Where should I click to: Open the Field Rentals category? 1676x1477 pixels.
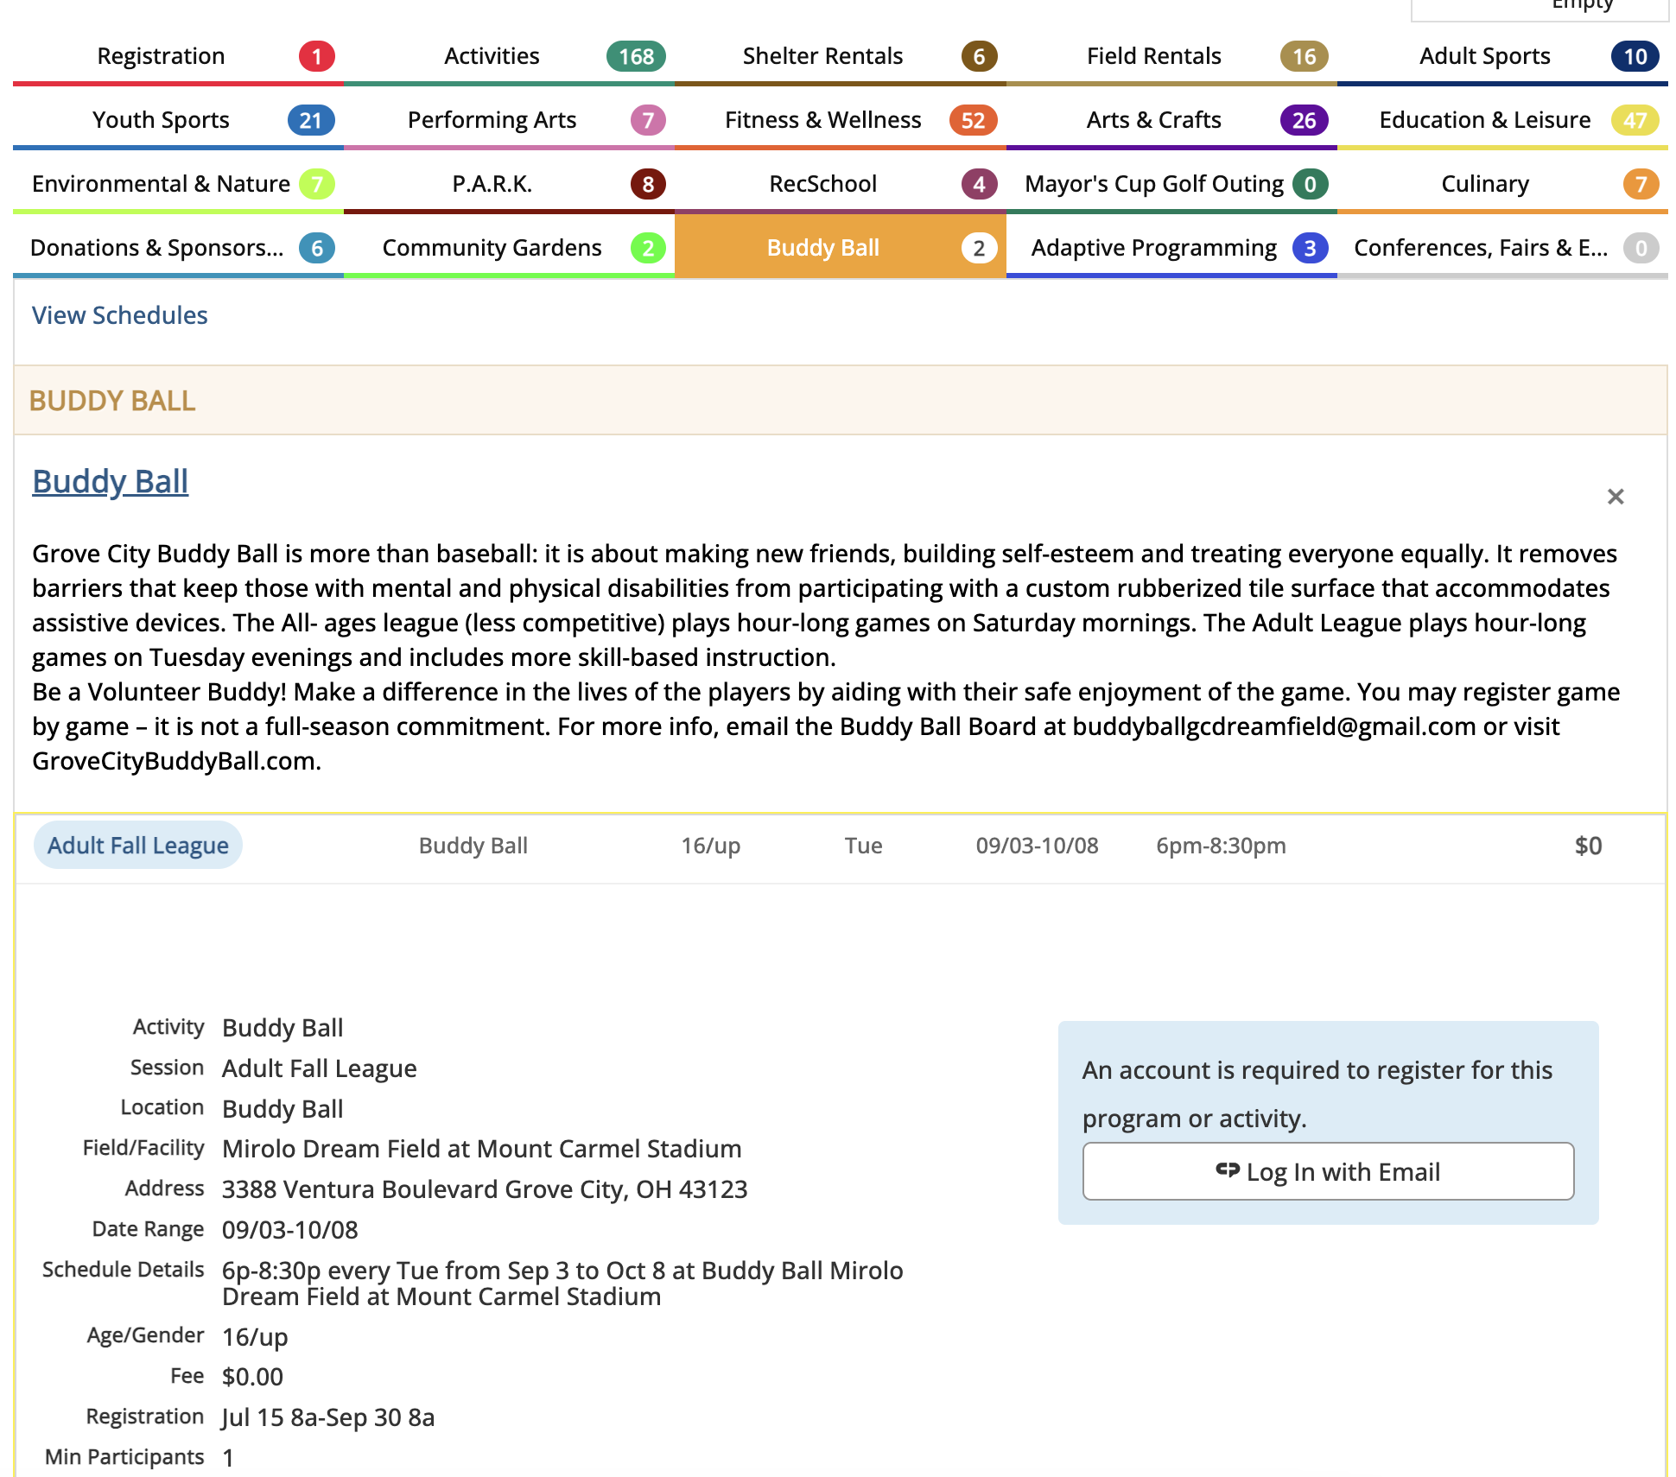[1153, 56]
